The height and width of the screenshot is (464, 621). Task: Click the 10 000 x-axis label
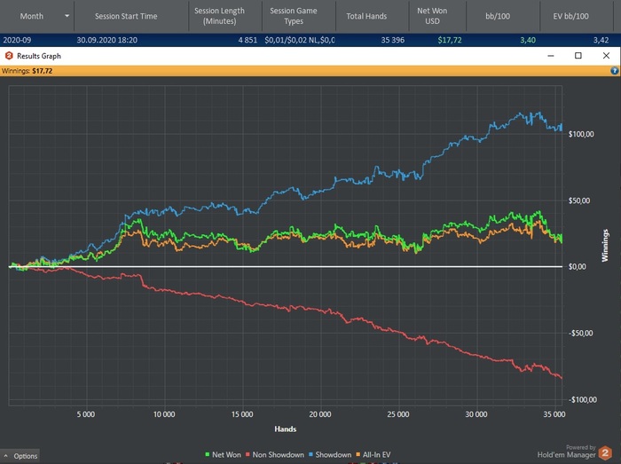click(164, 414)
